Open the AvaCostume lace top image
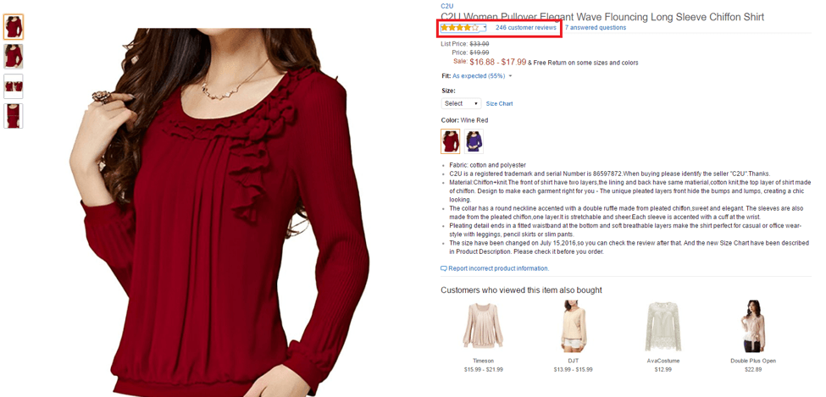This screenshot has width=826, height=397. 662,327
